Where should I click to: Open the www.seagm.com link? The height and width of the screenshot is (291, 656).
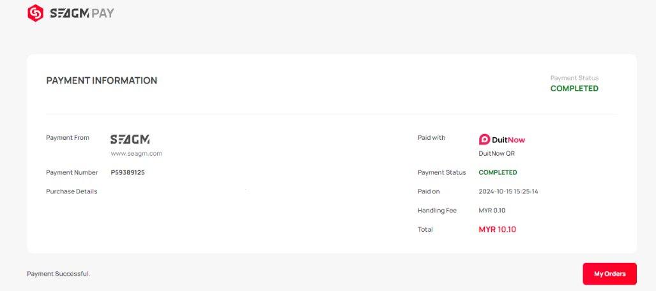click(x=136, y=154)
